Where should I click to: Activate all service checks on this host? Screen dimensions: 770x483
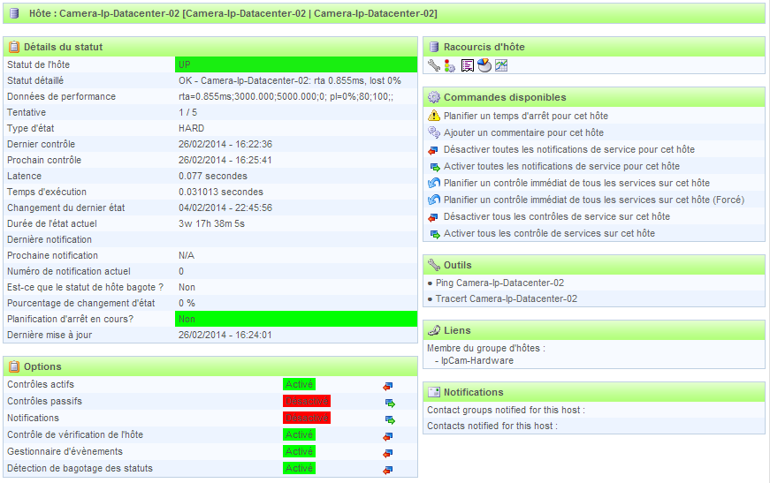click(x=550, y=233)
